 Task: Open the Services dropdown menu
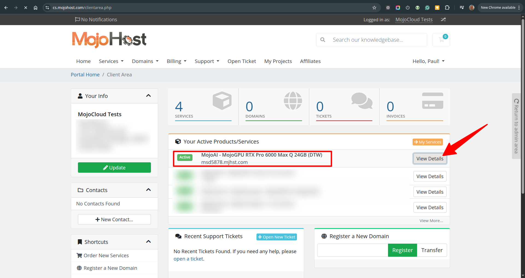click(111, 61)
